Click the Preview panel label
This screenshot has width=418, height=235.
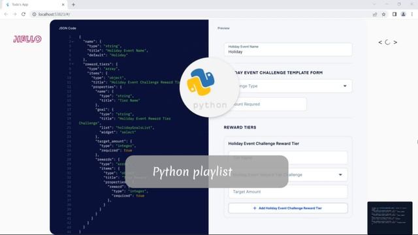point(223,28)
